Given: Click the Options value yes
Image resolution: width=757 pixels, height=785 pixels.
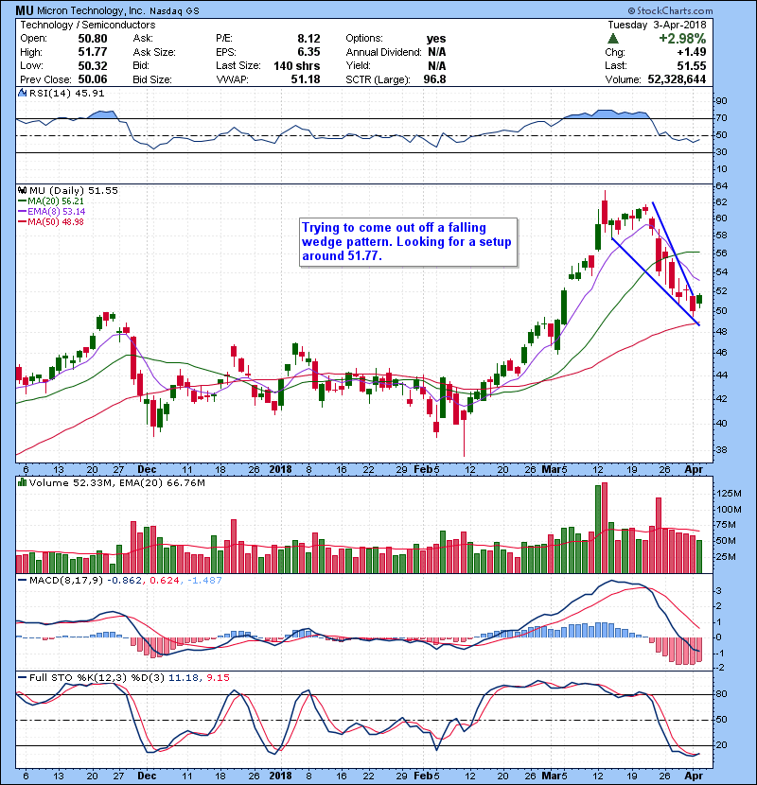Looking at the screenshot, I should point(436,39).
